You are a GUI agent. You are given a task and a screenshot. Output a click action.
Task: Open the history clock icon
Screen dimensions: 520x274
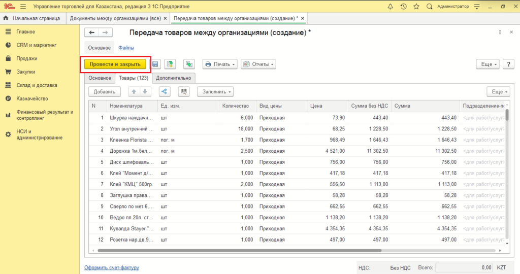pyautogui.click(x=403, y=6)
